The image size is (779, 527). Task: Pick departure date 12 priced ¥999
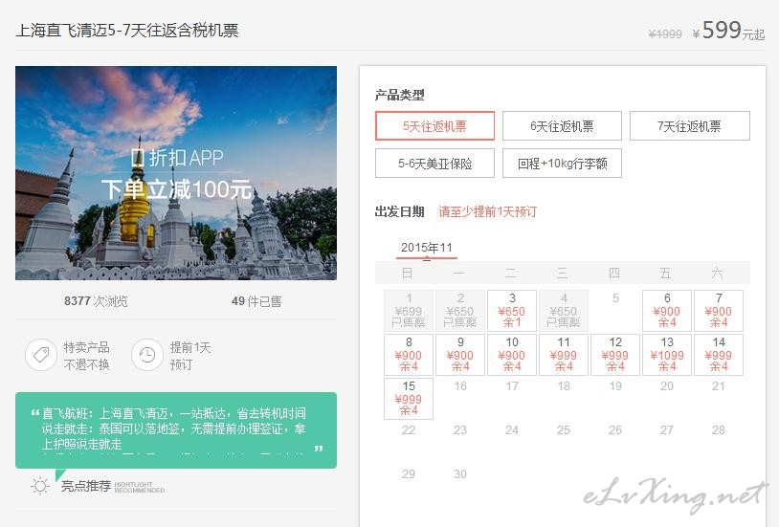[615, 354]
